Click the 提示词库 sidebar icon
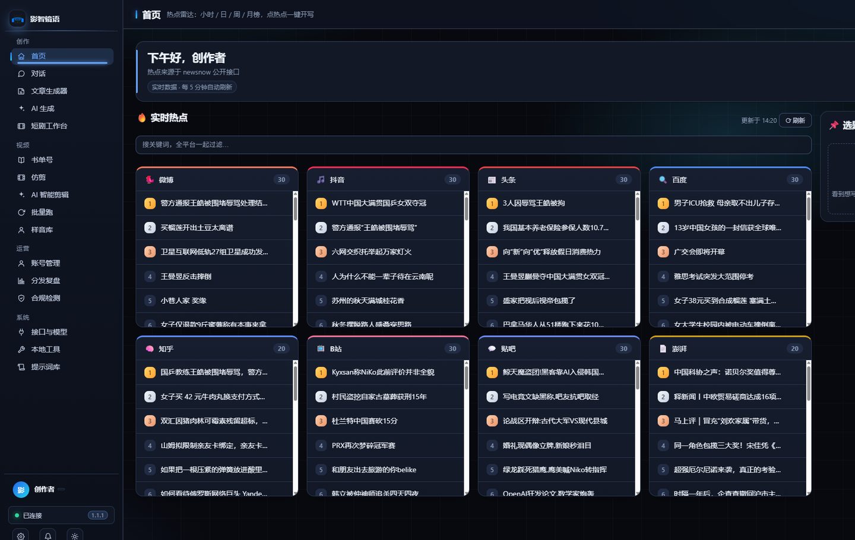 click(21, 367)
